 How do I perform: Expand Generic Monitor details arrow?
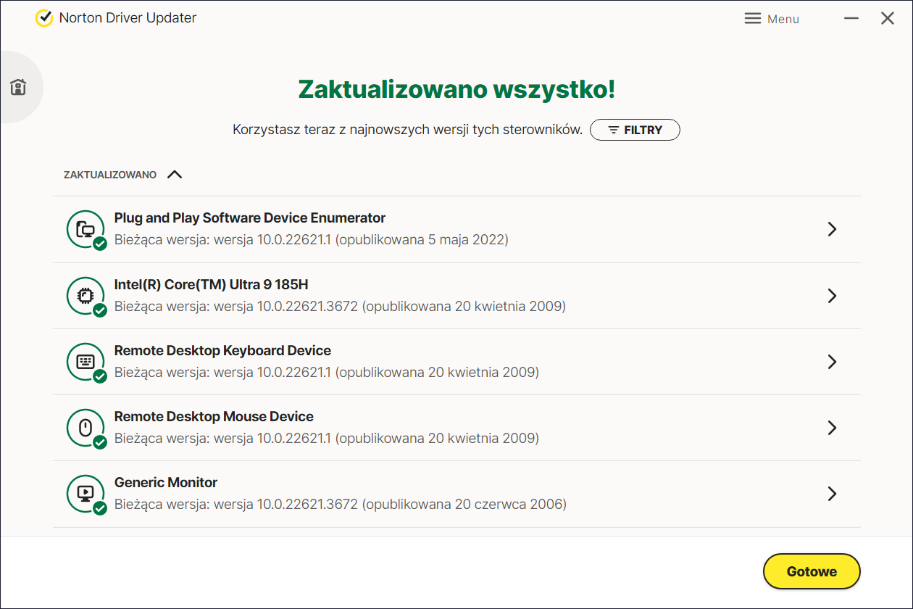point(832,494)
